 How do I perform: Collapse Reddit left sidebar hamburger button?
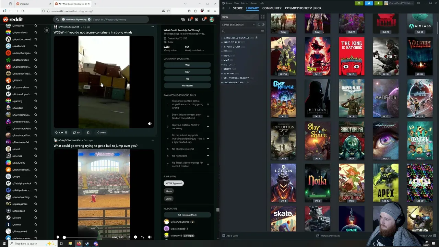click(47, 30)
